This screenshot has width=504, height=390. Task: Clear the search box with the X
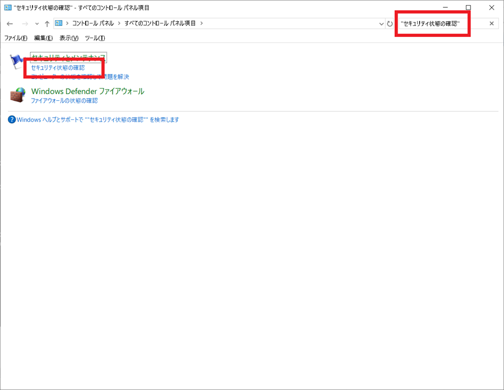pos(492,24)
